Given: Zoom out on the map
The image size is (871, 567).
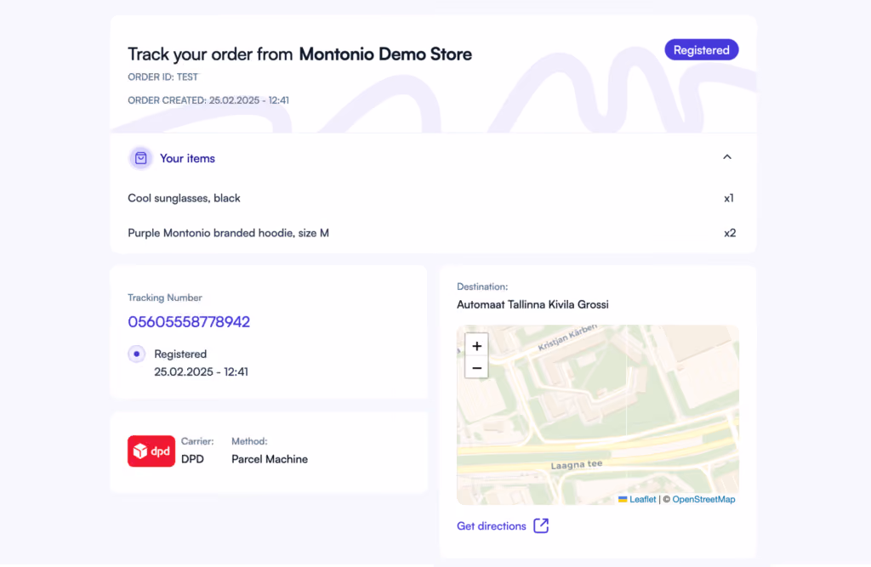Looking at the screenshot, I should pos(476,367).
